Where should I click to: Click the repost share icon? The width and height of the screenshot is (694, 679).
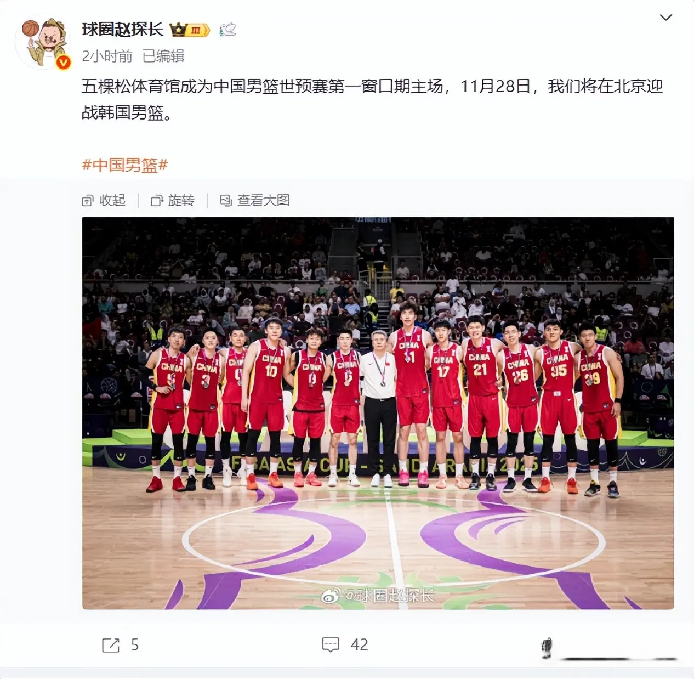[x=111, y=645]
